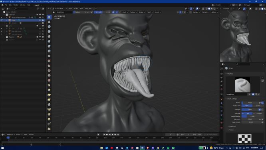Select the Inflate brush tool
266x150 pixels.
[x=49, y=46]
